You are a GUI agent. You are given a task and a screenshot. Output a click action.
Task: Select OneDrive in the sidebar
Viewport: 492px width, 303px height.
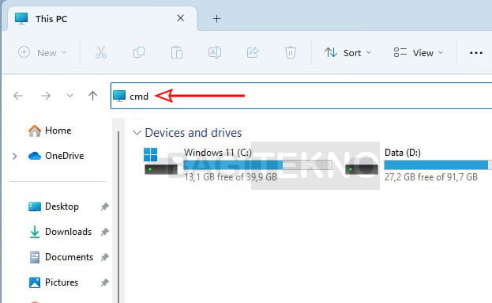[x=56, y=156]
